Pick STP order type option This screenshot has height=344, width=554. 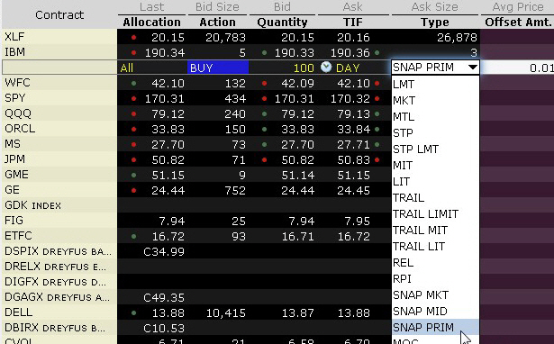pos(435,132)
